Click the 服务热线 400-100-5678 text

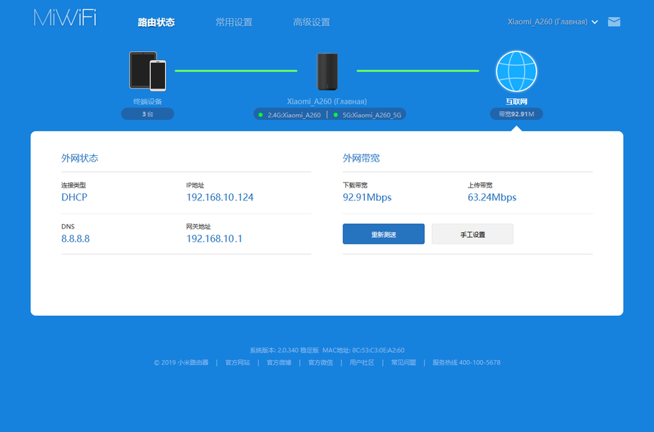467,362
